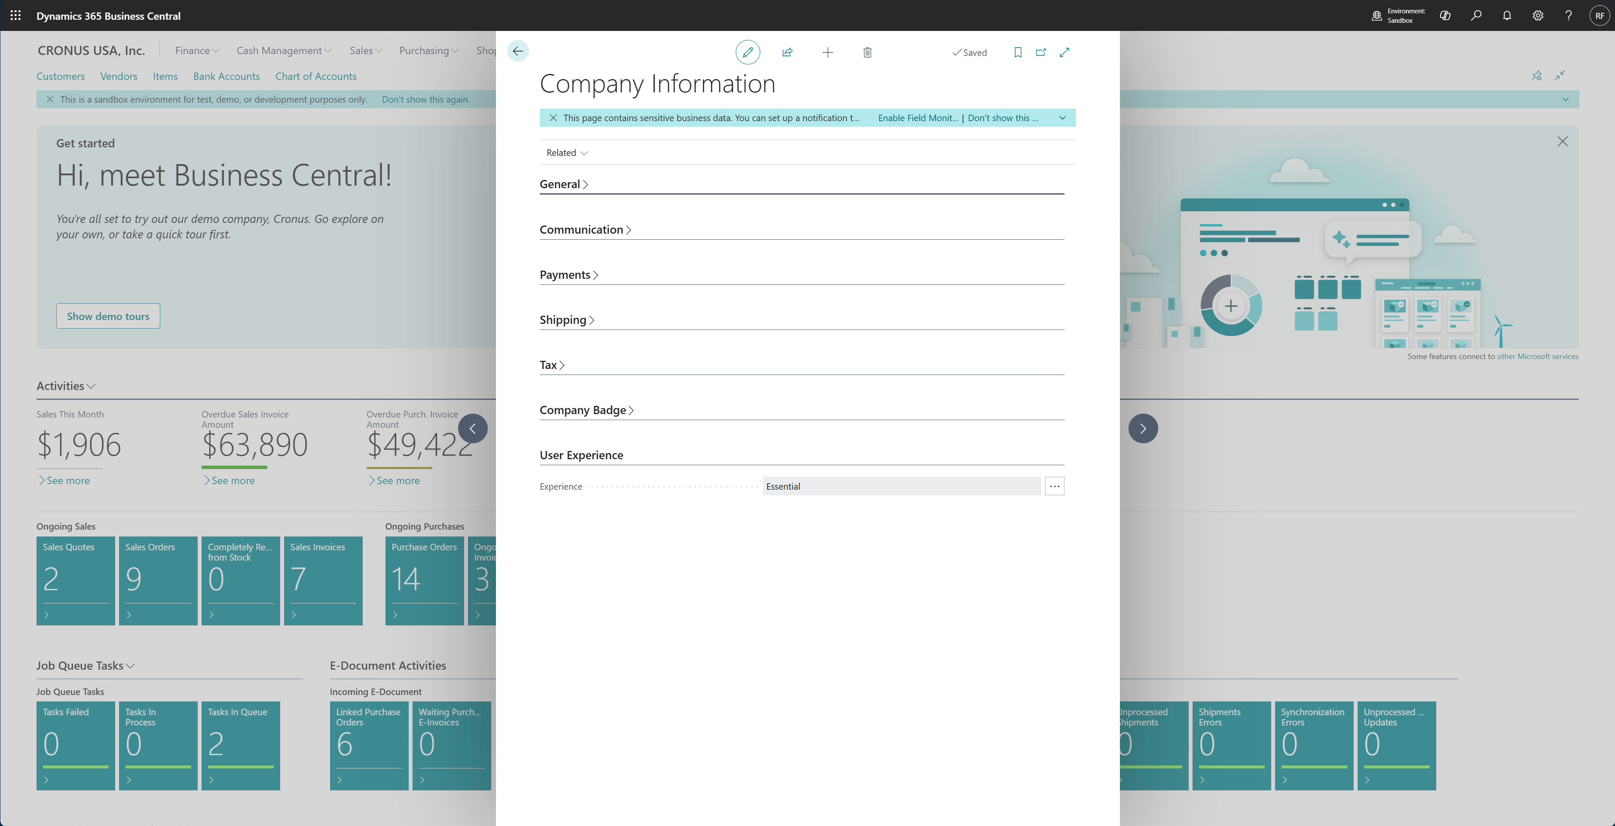The height and width of the screenshot is (826, 1615).
Task: Click the bookmark icon
Action: click(1018, 52)
